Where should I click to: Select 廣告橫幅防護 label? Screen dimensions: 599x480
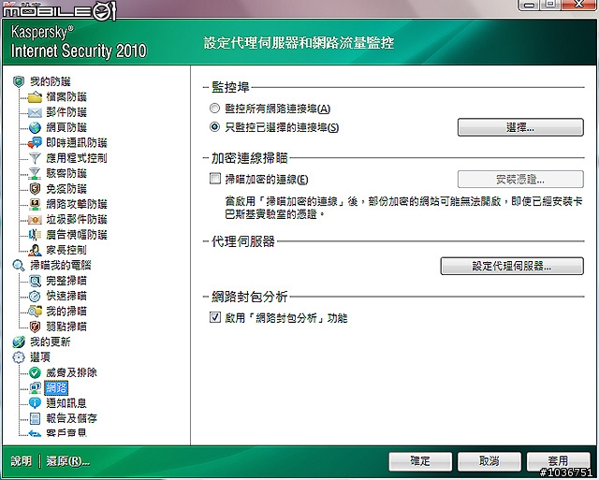coord(77,235)
